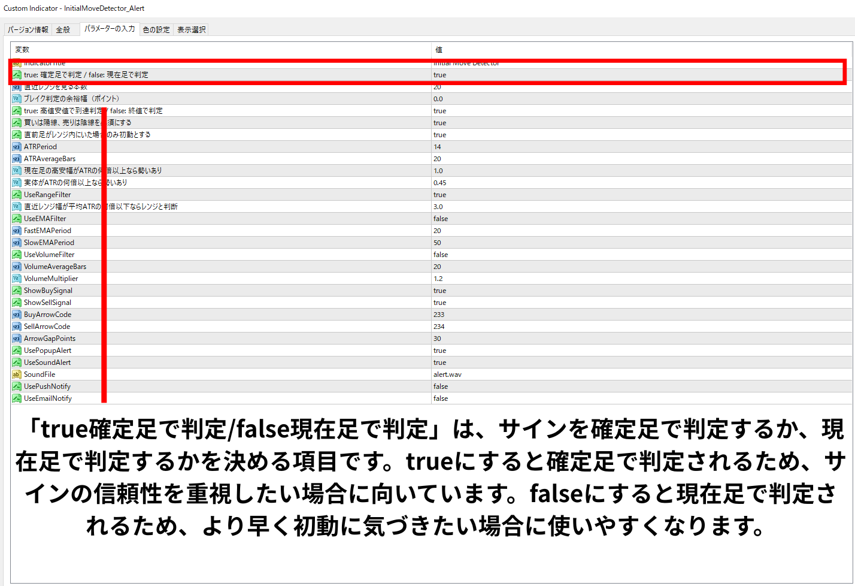Viewport: 855px width, 586px height.
Task: Toggle the UsePushNotify false value
Action: pos(441,386)
